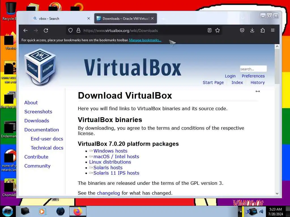
Task: Open the changelog link
Action: 108,193
